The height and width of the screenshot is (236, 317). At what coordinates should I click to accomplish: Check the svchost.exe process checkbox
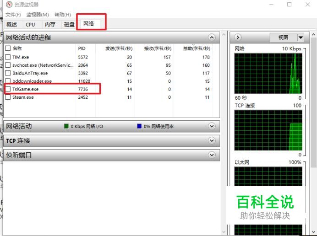(8, 65)
